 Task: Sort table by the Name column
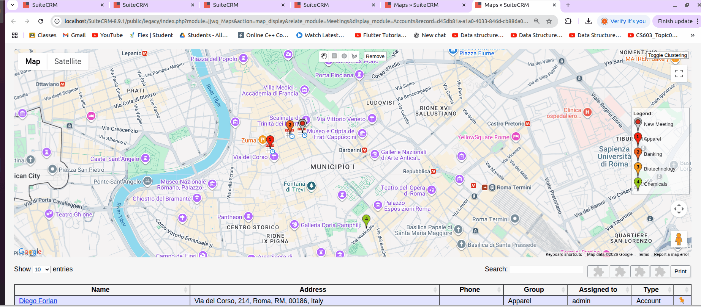point(100,290)
